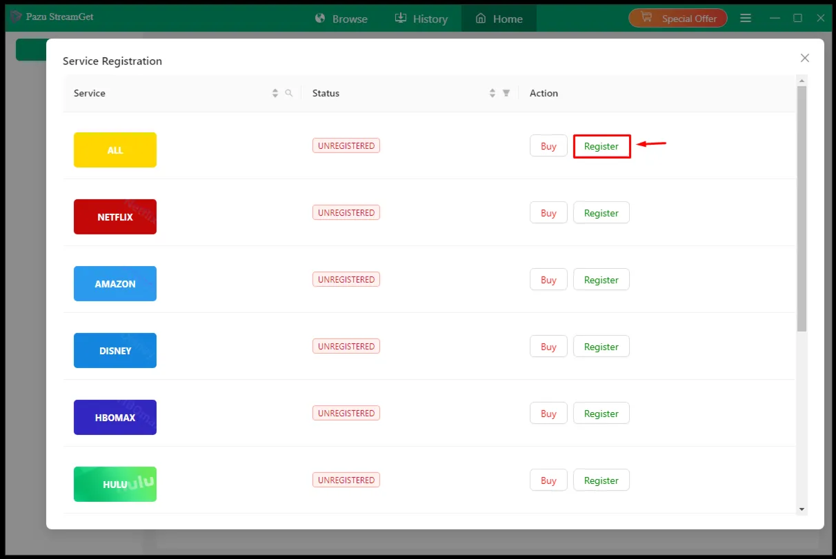Click the AMAZON service badge
The image size is (836, 559).
(115, 283)
